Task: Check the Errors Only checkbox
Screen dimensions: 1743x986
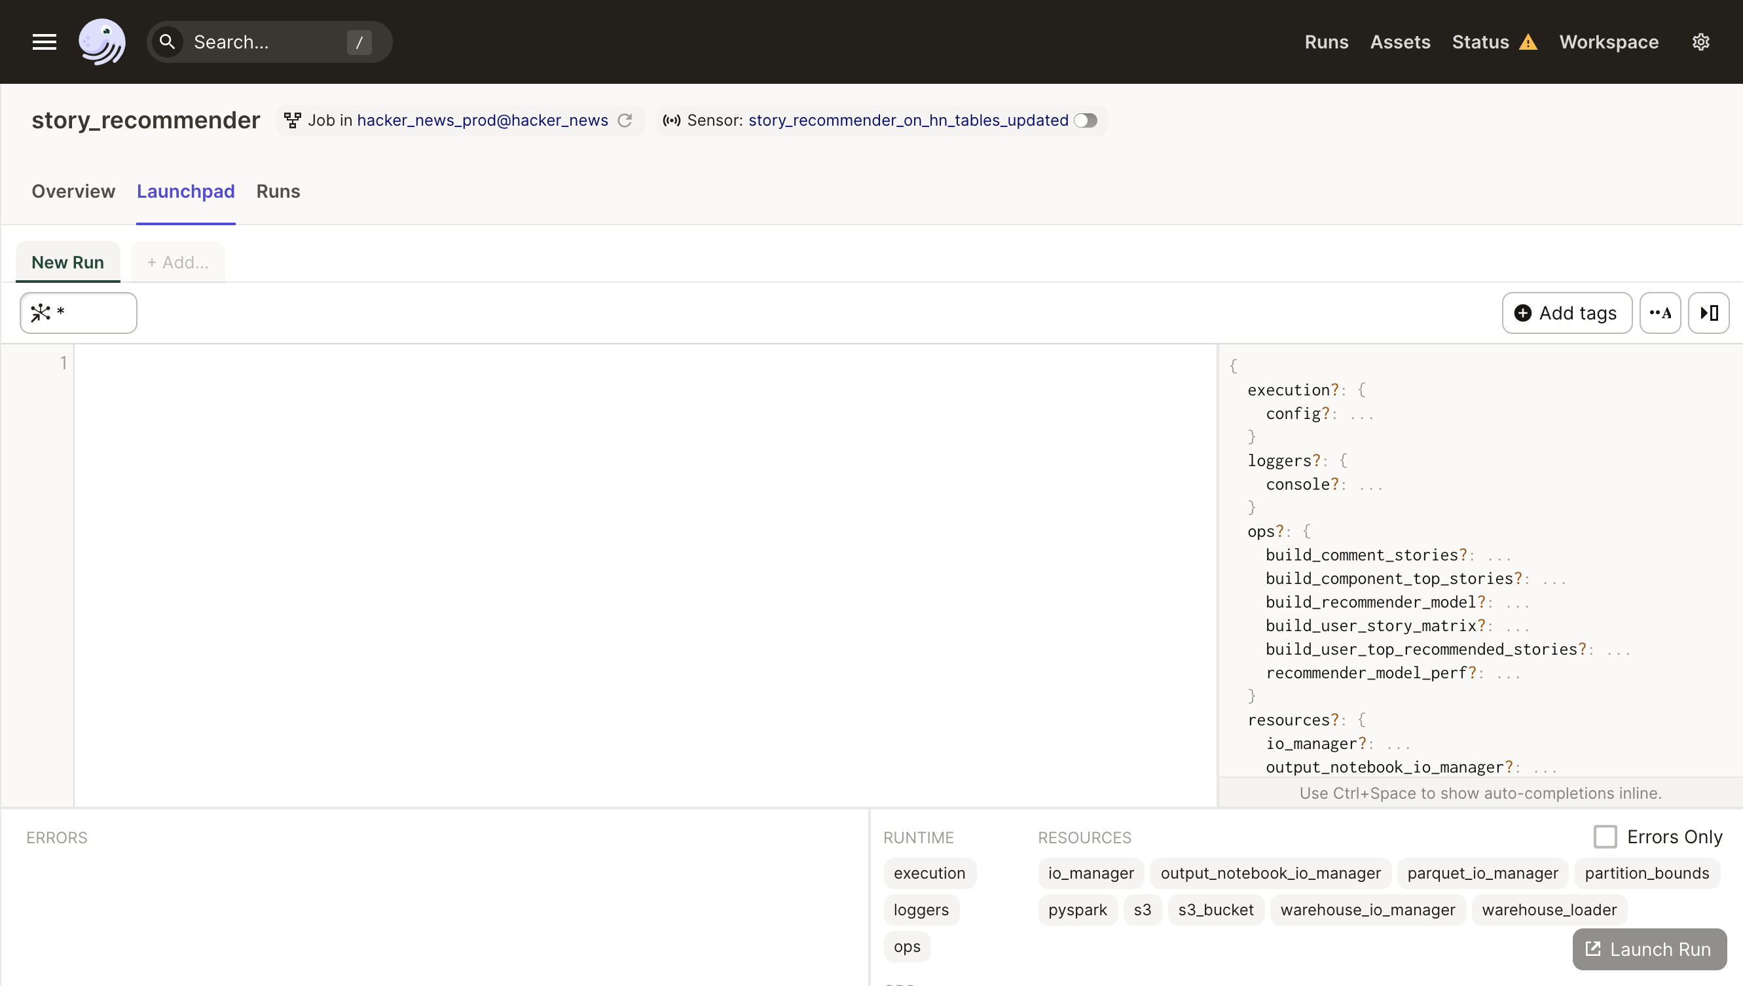Action: (x=1605, y=836)
